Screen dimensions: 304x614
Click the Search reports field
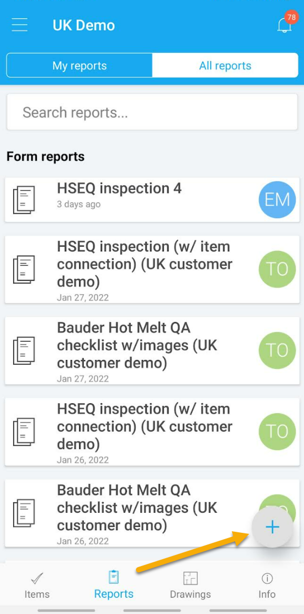pos(152,112)
